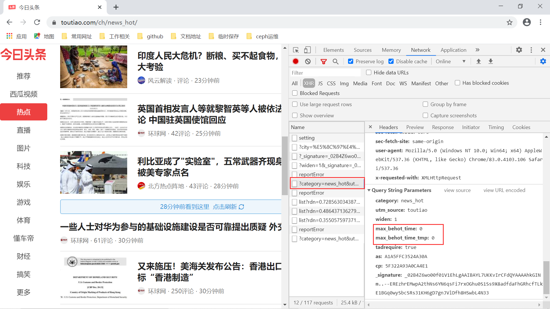Uncheck the Disable cache checkbox
This screenshot has height=309, width=550.
[391, 61]
